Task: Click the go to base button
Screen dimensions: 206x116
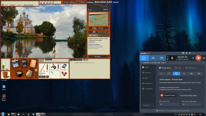Action: point(98,28)
